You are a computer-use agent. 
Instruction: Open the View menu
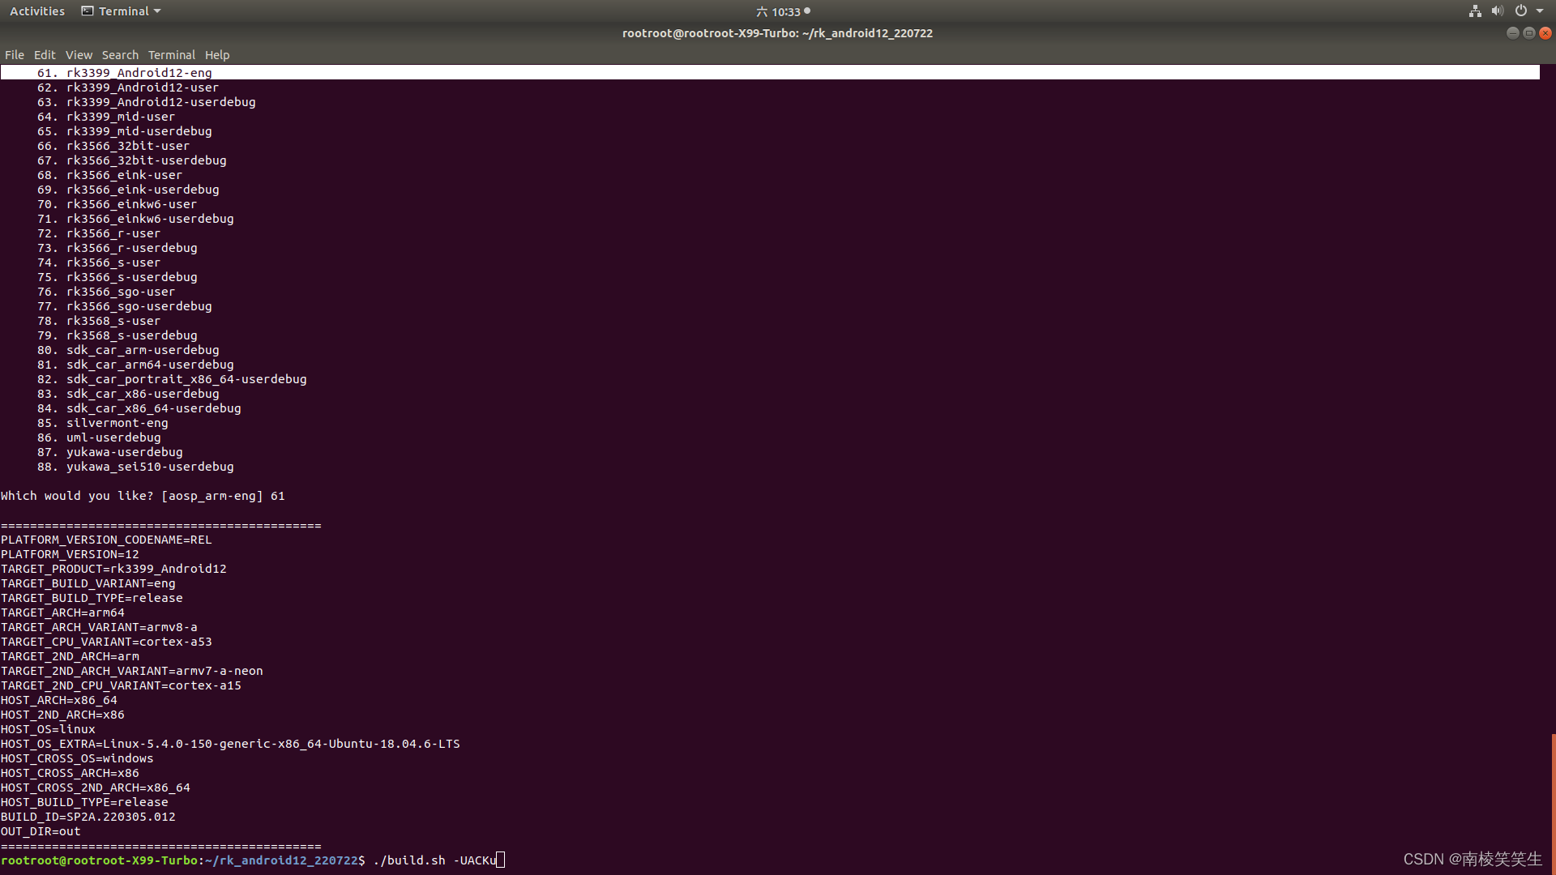point(79,55)
